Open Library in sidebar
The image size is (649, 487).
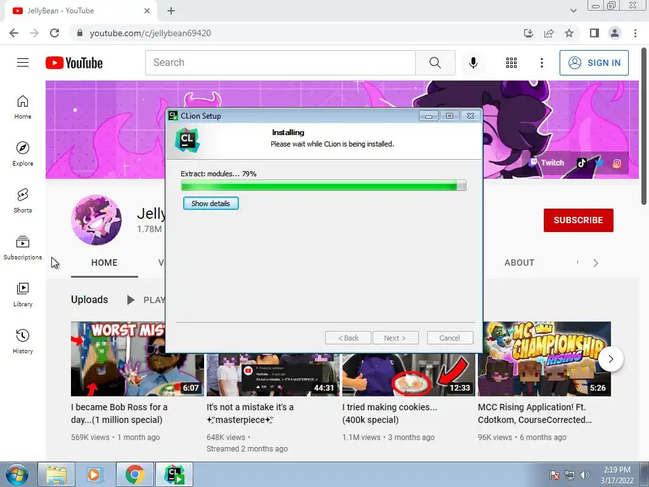pyautogui.click(x=23, y=294)
